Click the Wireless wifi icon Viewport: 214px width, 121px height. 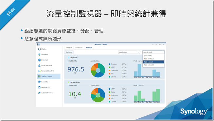click(39, 54)
